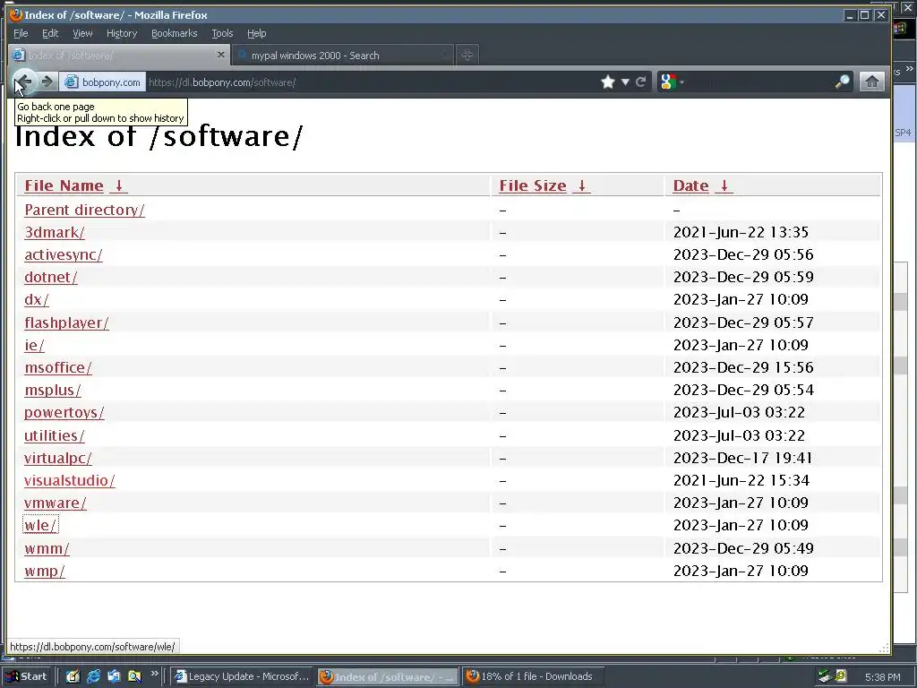Click the network connection tray icon
Image resolution: width=917 pixels, height=688 pixels.
(x=825, y=676)
